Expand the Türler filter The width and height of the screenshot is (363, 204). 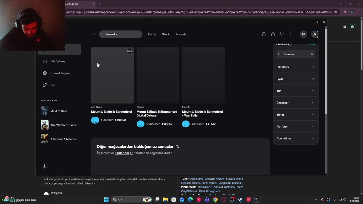pyautogui.click(x=296, y=115)
